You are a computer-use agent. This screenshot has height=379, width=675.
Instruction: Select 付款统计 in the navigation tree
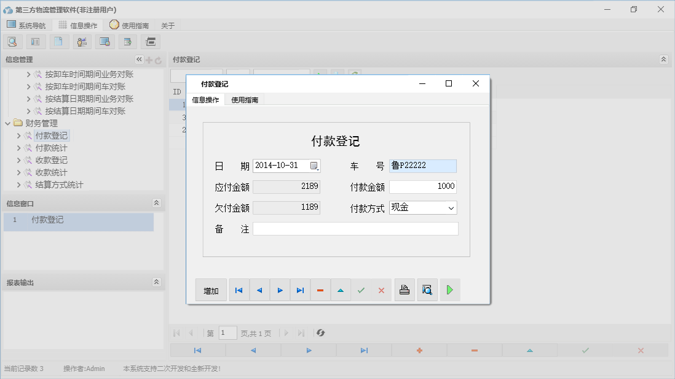52,148
